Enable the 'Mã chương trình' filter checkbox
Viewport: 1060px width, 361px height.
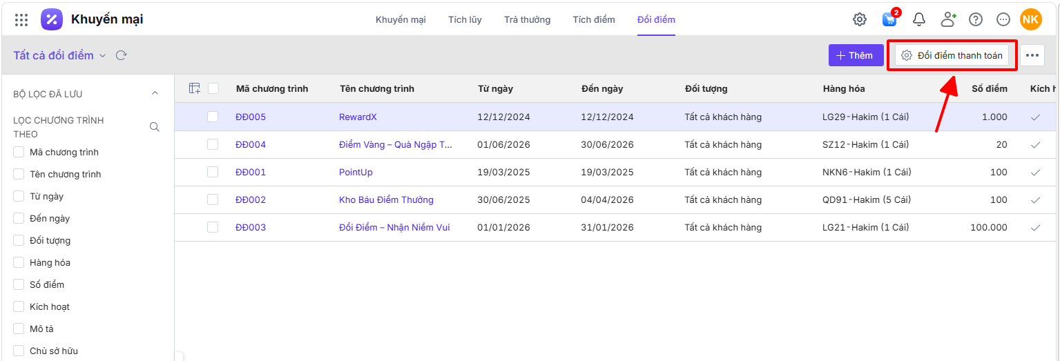[19, 152]
